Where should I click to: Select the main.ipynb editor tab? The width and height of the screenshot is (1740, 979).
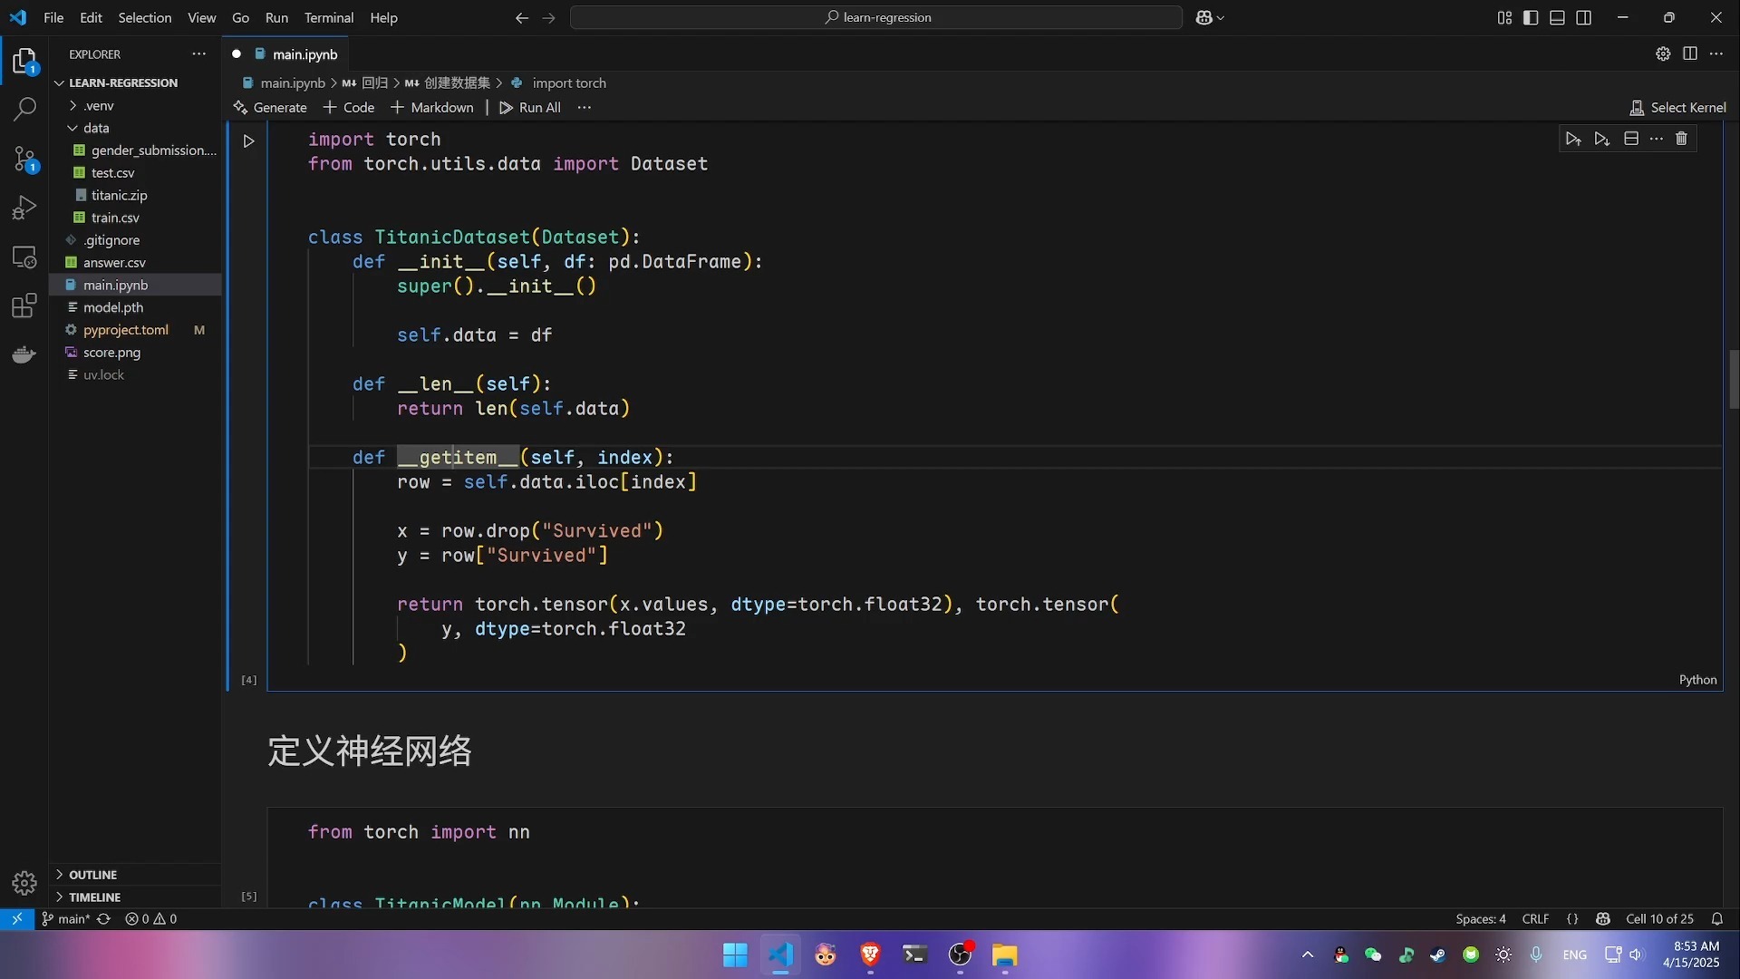pos(304,54)
